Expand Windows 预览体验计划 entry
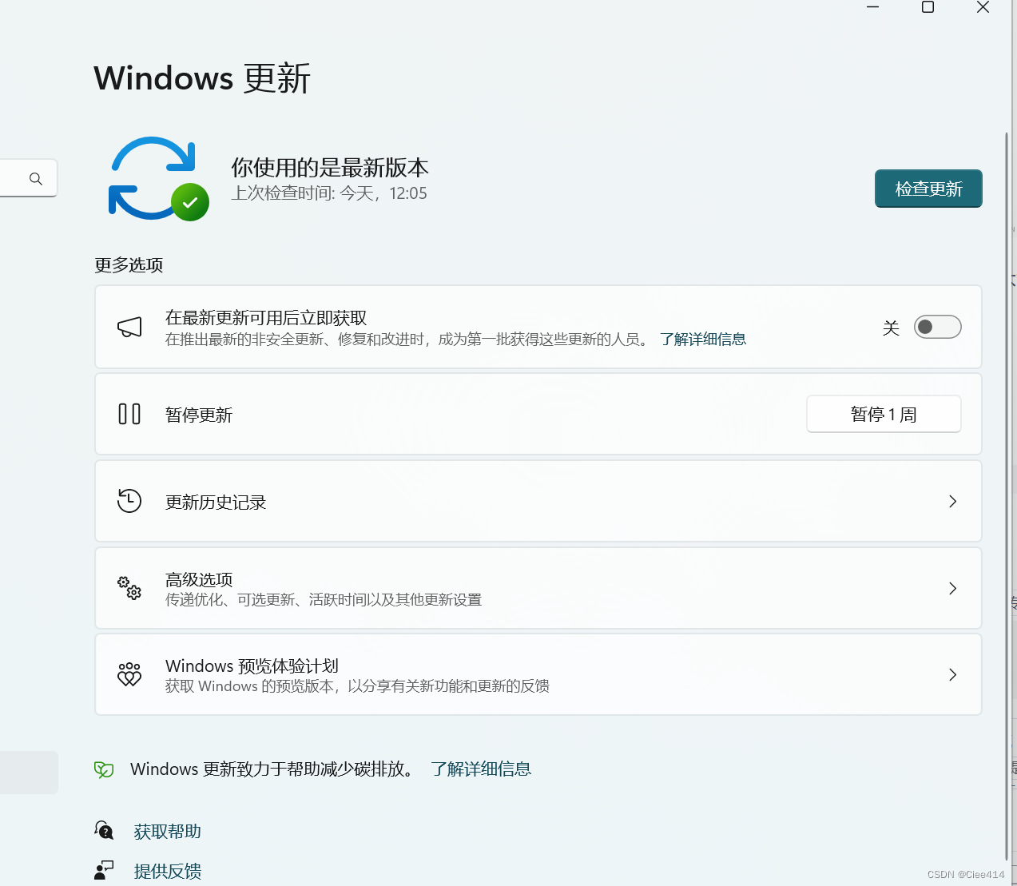Viewport: 1017px width, 886px height. tap(952, 674)
